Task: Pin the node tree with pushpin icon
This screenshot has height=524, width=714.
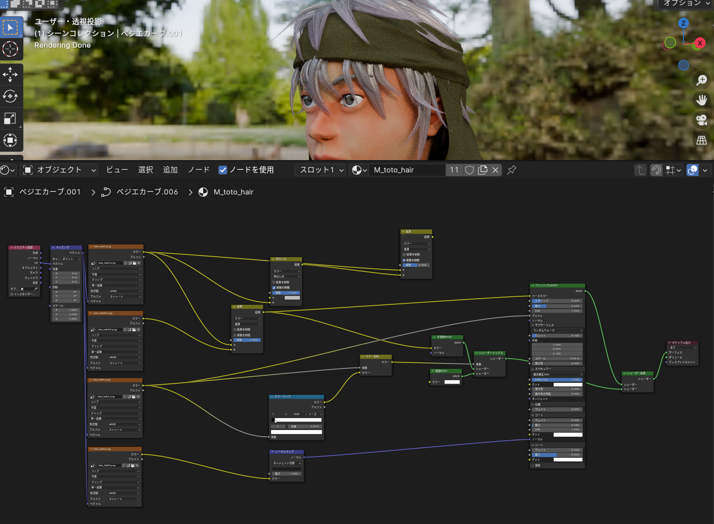Action: coord(512,170)
